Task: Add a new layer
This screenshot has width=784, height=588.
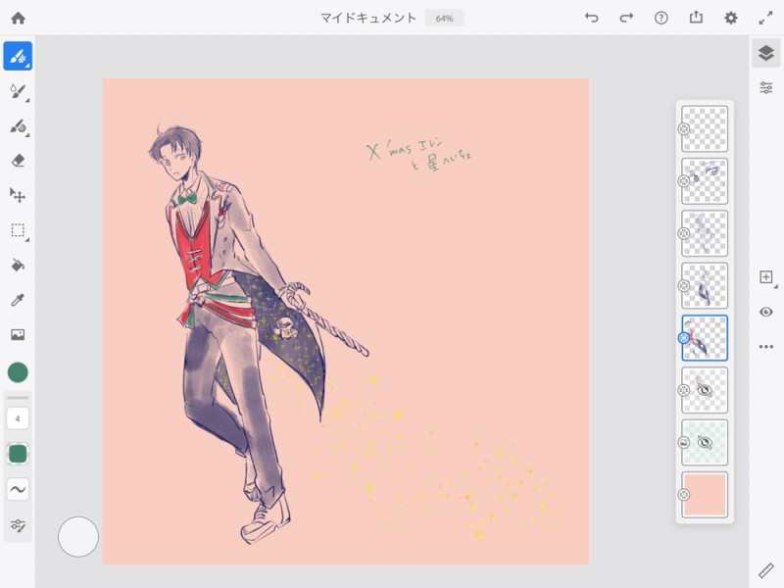Action: click(766, 277)
